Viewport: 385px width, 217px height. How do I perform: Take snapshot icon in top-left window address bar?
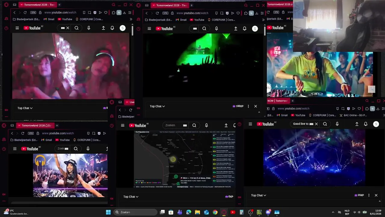coord(89,13)
